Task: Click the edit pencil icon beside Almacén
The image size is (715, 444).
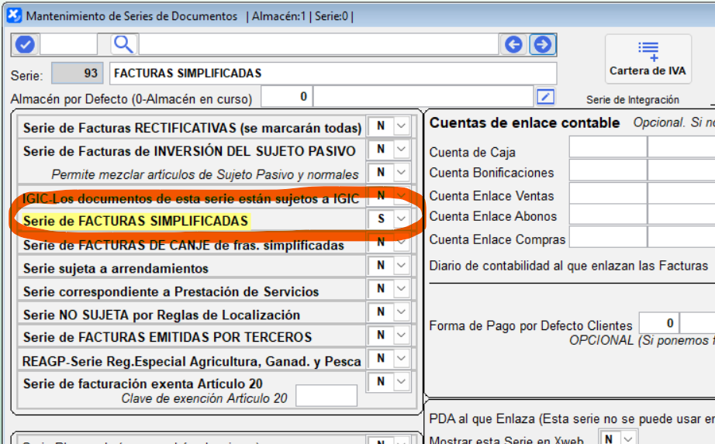Action: click(546, 97)
